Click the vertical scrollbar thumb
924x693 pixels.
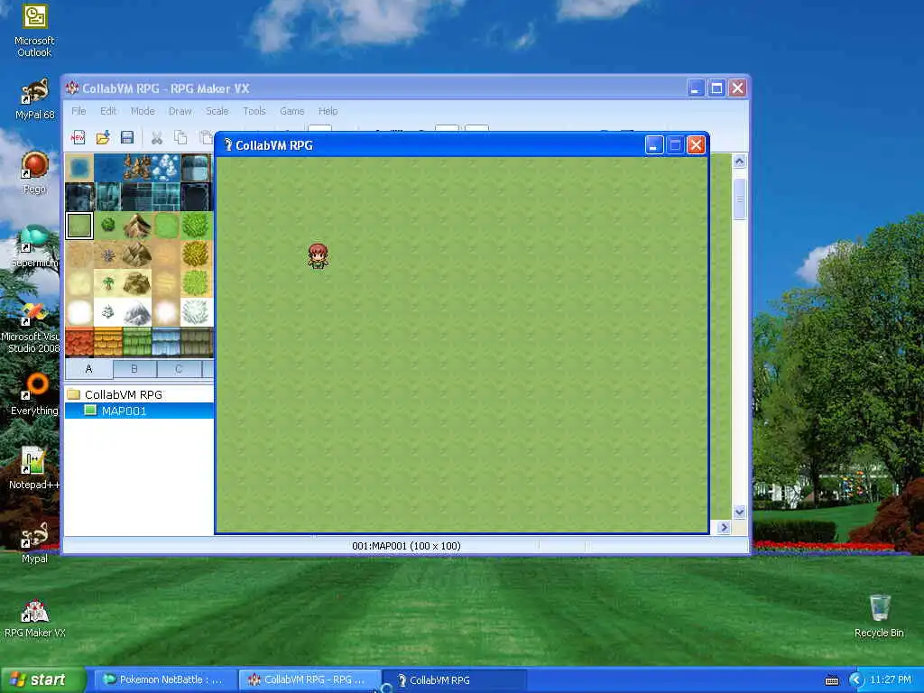740,199
